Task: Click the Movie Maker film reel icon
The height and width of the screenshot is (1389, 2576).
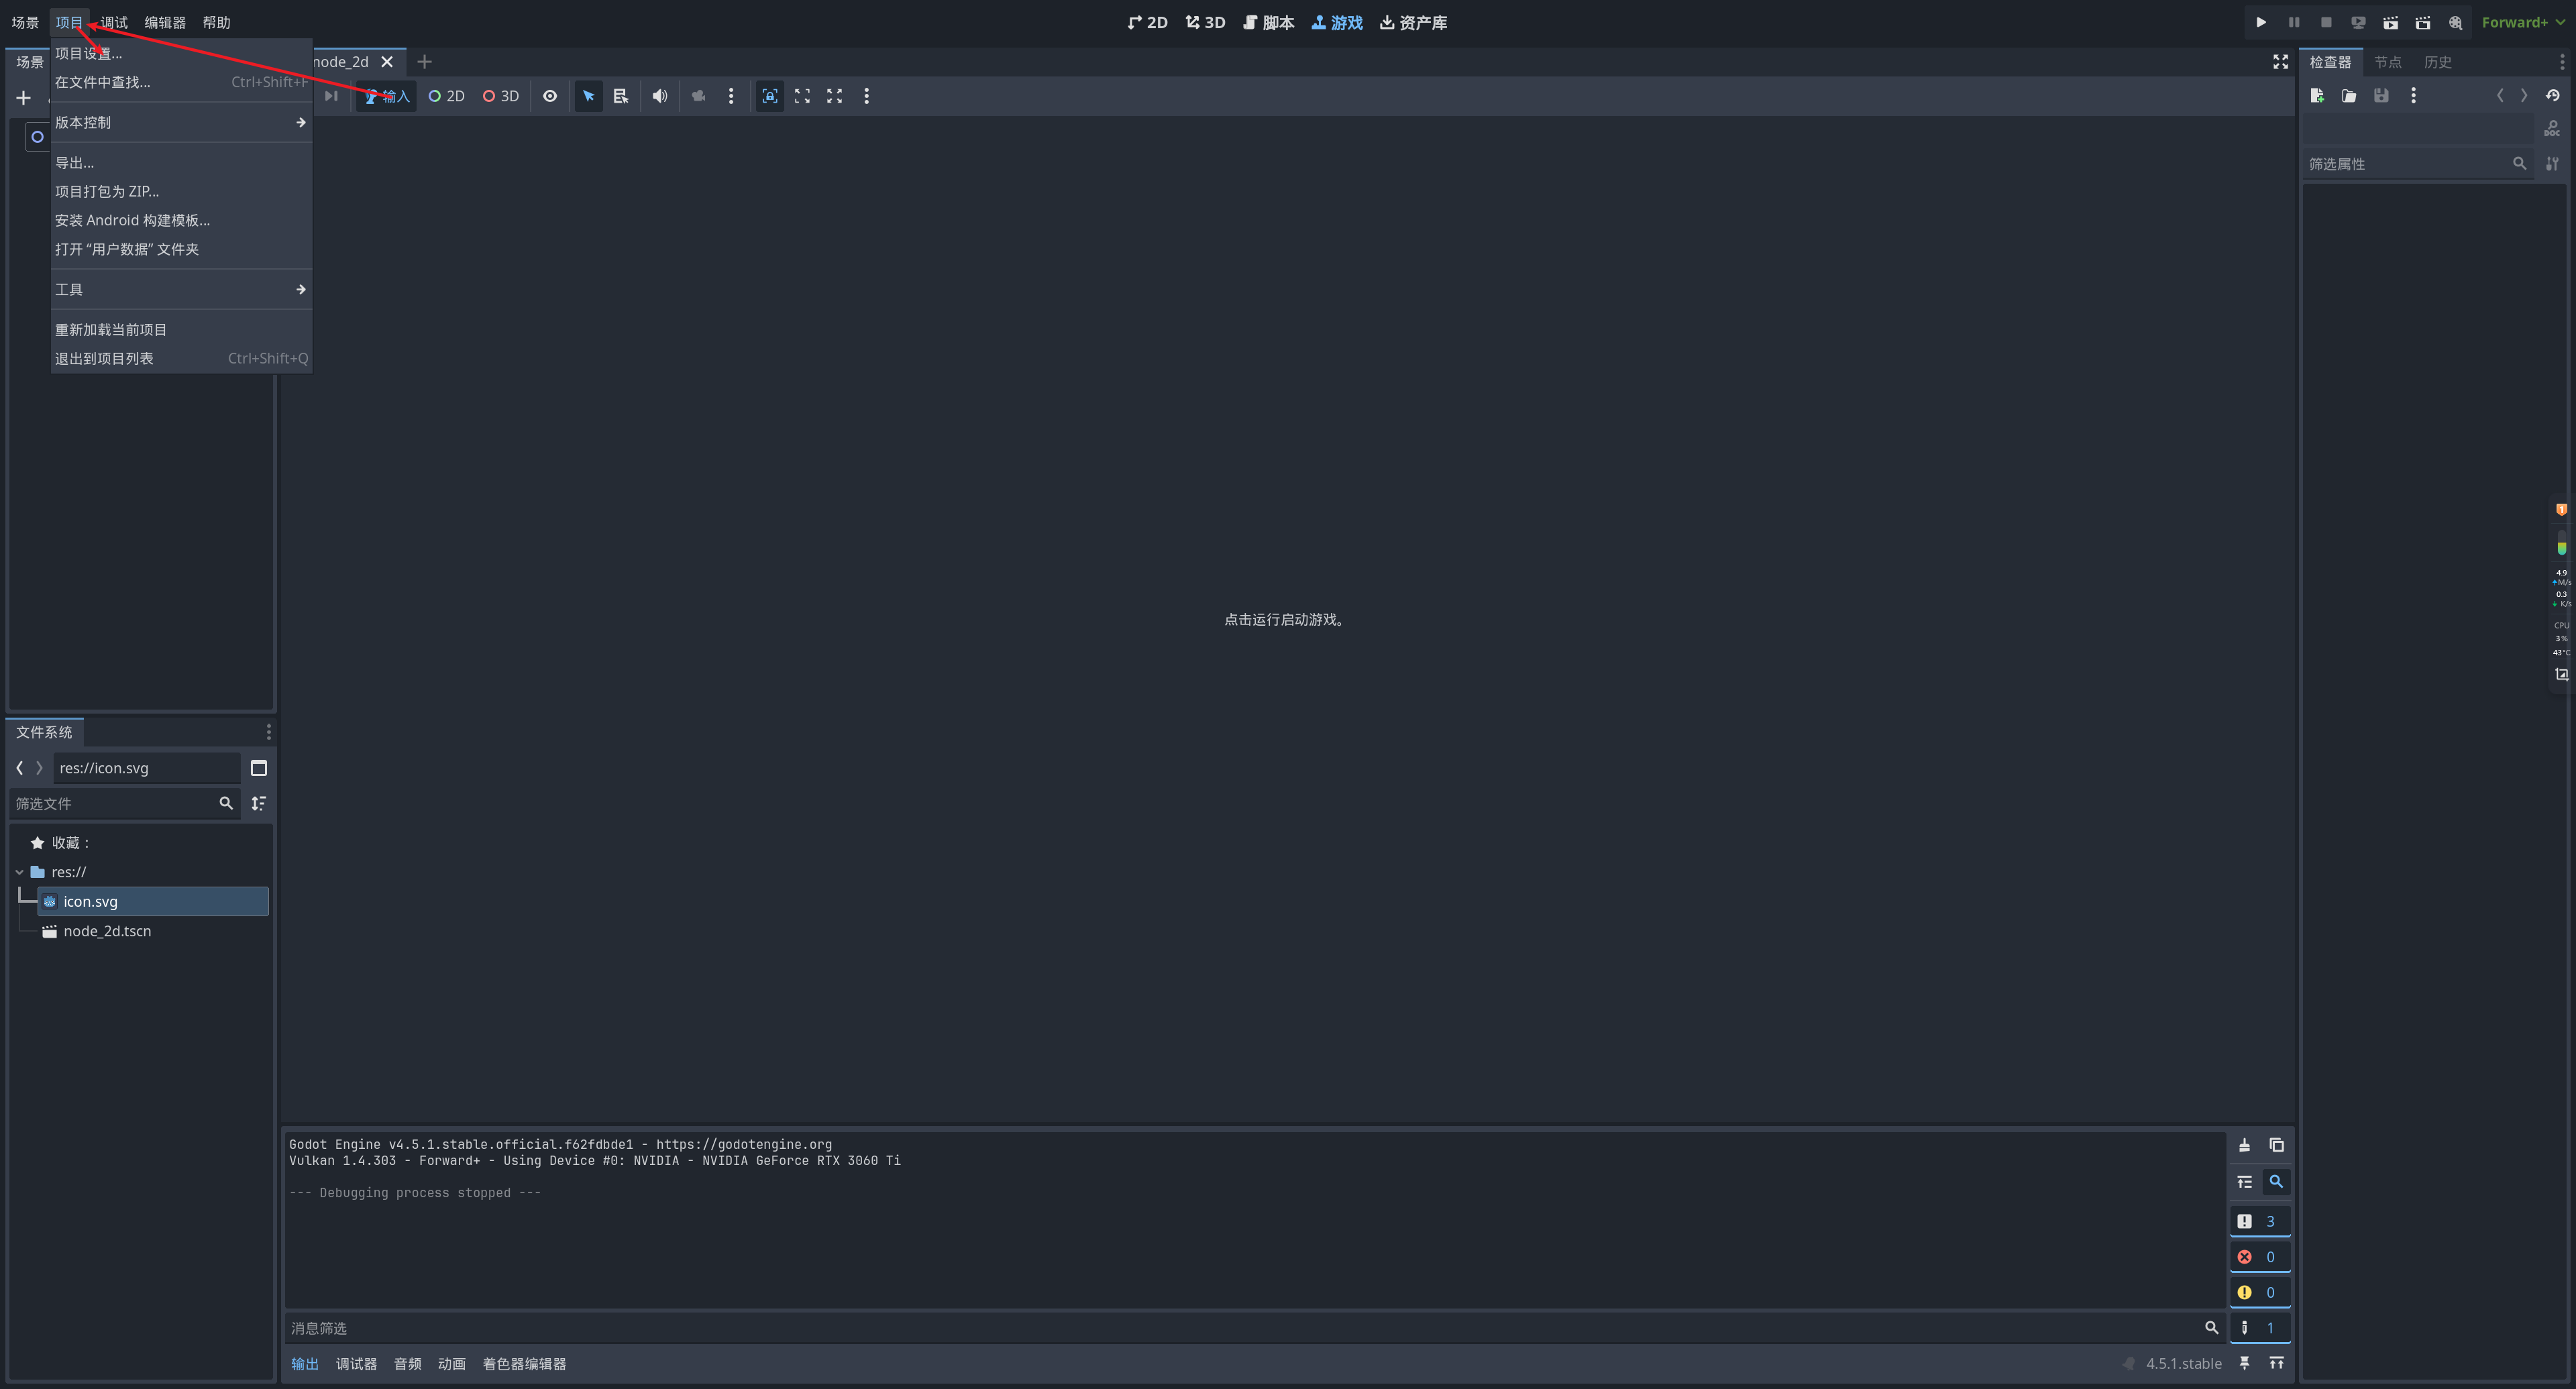Action: pyautogui.click(x=2455, y=22)
